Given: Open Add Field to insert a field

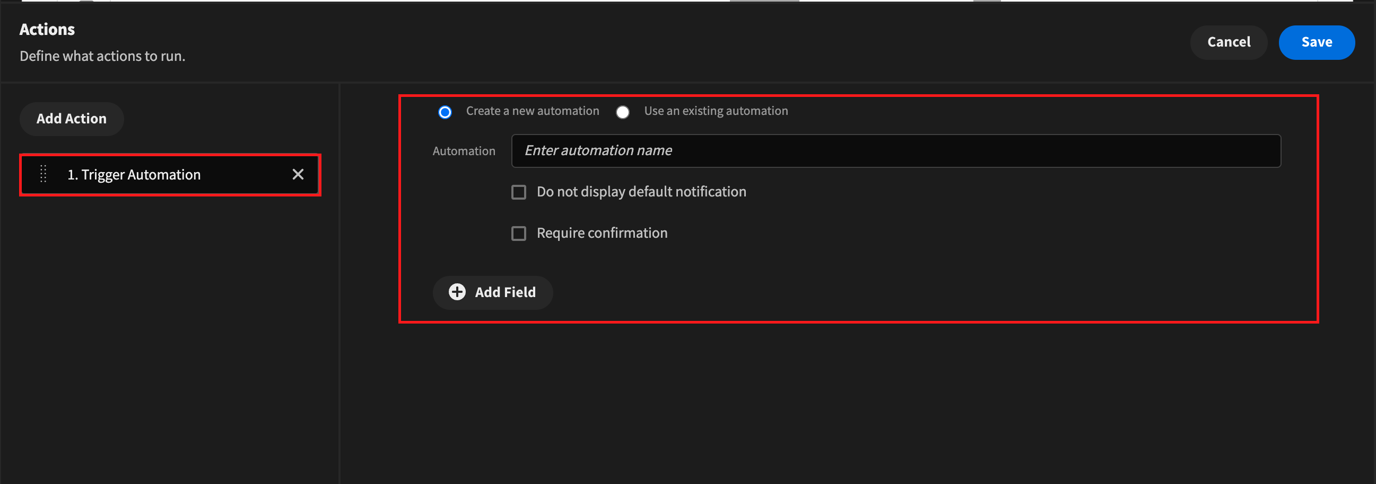Looking at the screenshot, I should click(x=492, y=292).
